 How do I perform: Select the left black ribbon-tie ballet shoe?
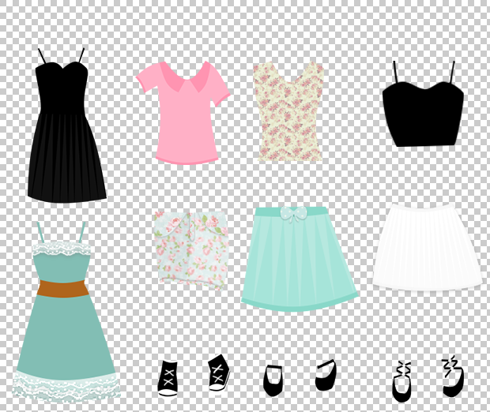coord(401,381)
